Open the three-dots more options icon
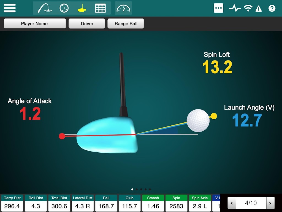282x212 pixels. pyautogui.click(x=218, y=8)
